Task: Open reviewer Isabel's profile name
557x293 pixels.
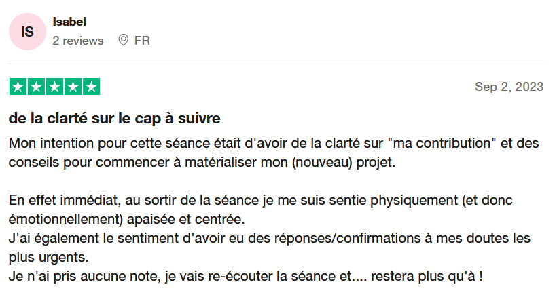Action: pos(69,22)
